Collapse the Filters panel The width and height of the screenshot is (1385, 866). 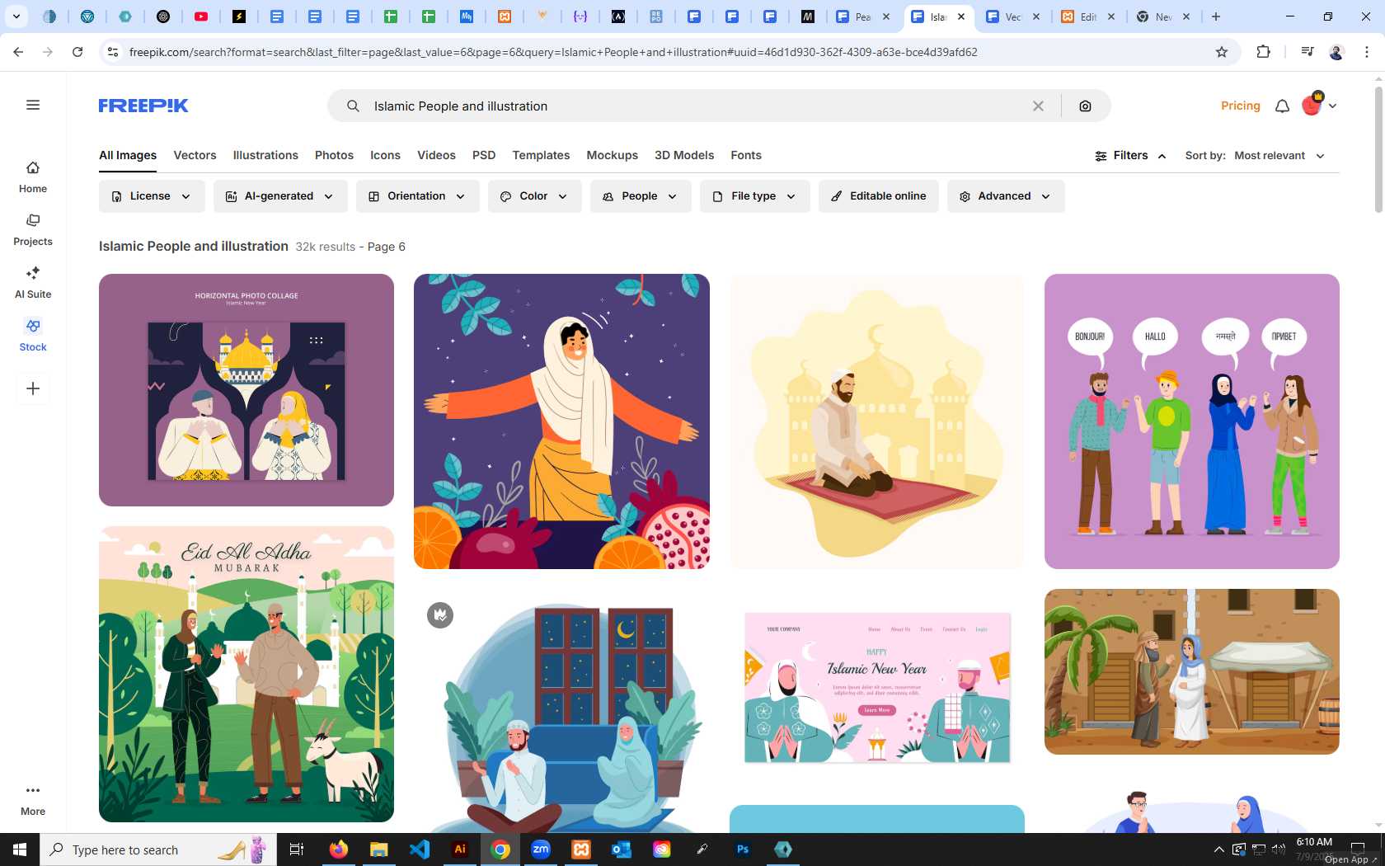click(x=1130, y=155)
